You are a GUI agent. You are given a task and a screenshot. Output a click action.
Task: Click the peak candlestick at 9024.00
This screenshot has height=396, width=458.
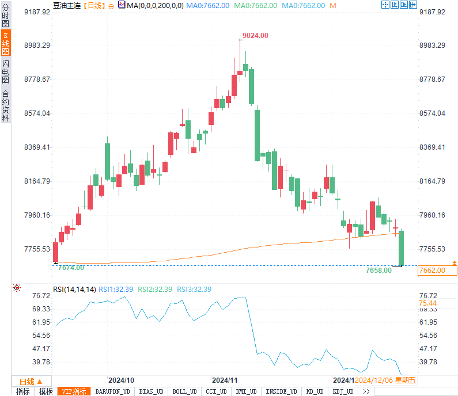click(x=240, y=73)
